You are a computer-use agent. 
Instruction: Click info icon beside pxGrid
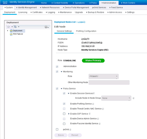click(x=70, y=129)
